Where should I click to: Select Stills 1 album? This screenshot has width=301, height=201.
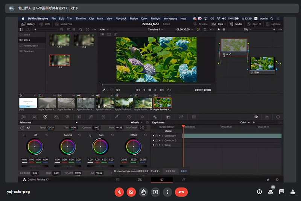pos(32,35)
